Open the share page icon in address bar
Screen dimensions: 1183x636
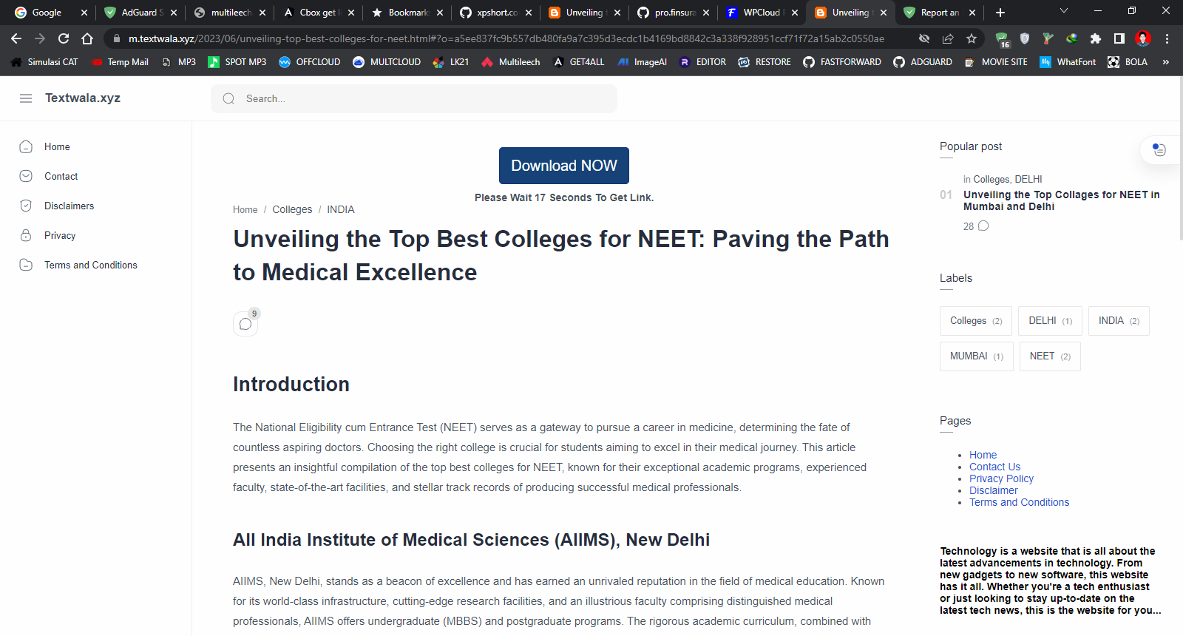point(948,38)
